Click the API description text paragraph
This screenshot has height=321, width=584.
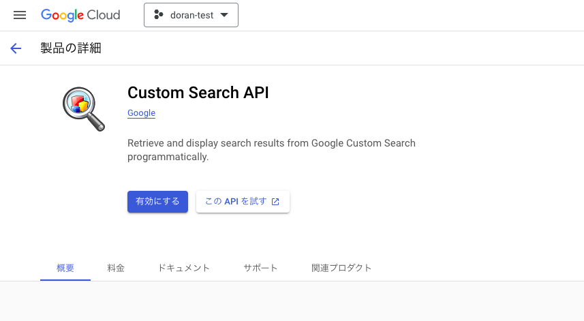click(271, 150)
